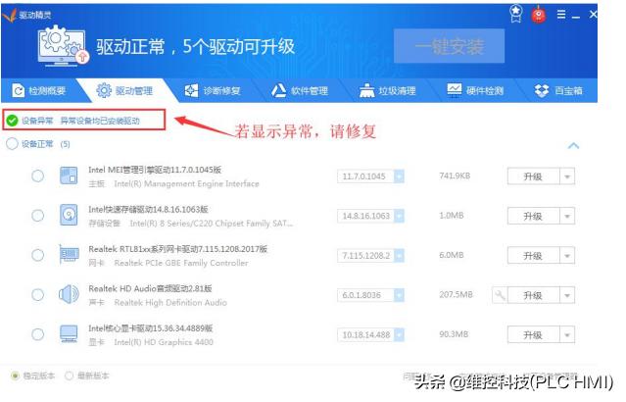The image size is (626, 402).
Task: Click the Realtek HD Audio speaker icon
Action: point(69,294)
